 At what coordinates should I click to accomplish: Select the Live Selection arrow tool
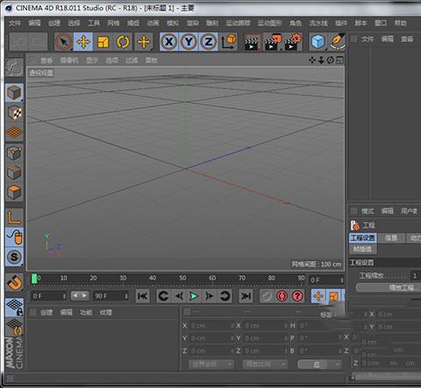pyautogui.click(x=63, y=42)
